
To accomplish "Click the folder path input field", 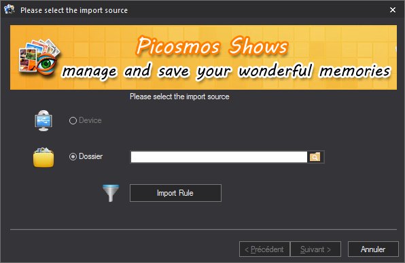I will [x=219, y=157].
